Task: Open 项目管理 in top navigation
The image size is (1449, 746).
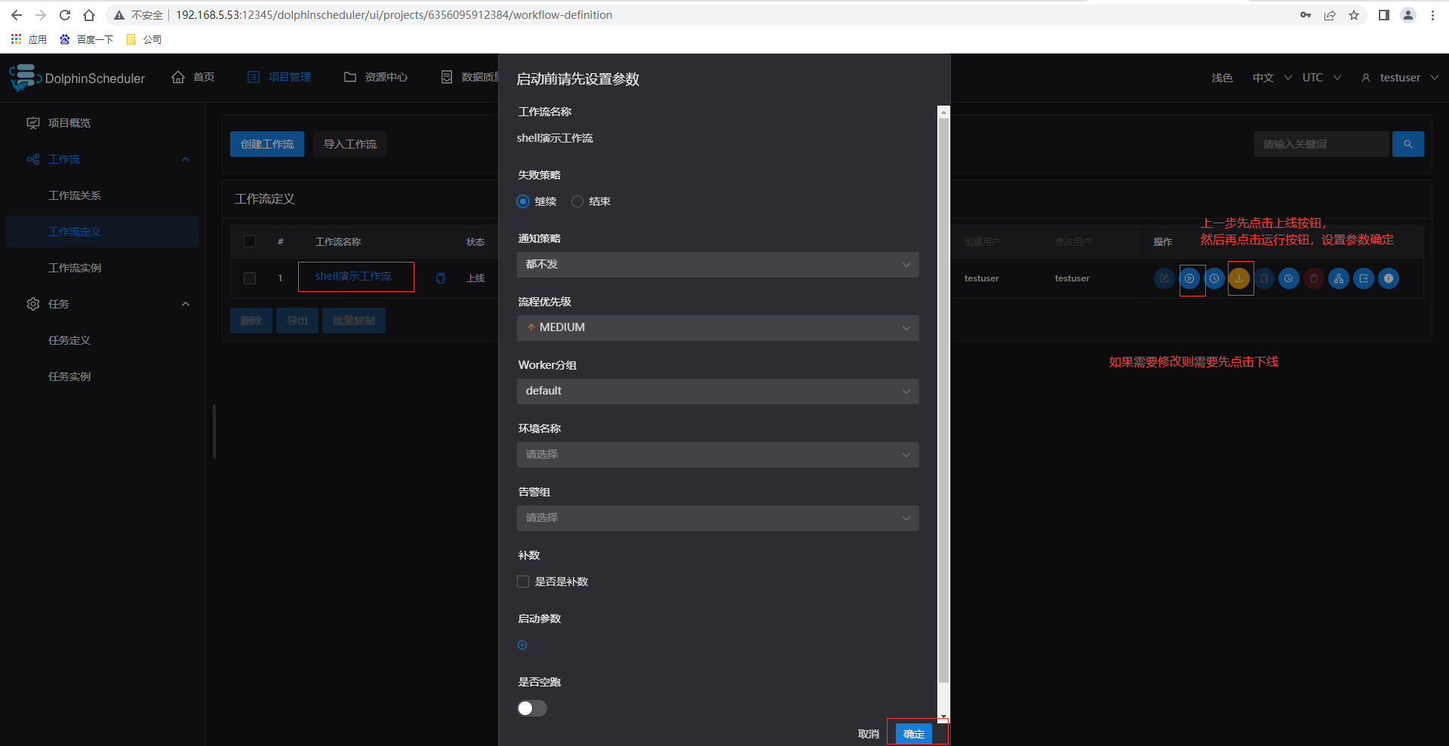Action: click(279, 77)
